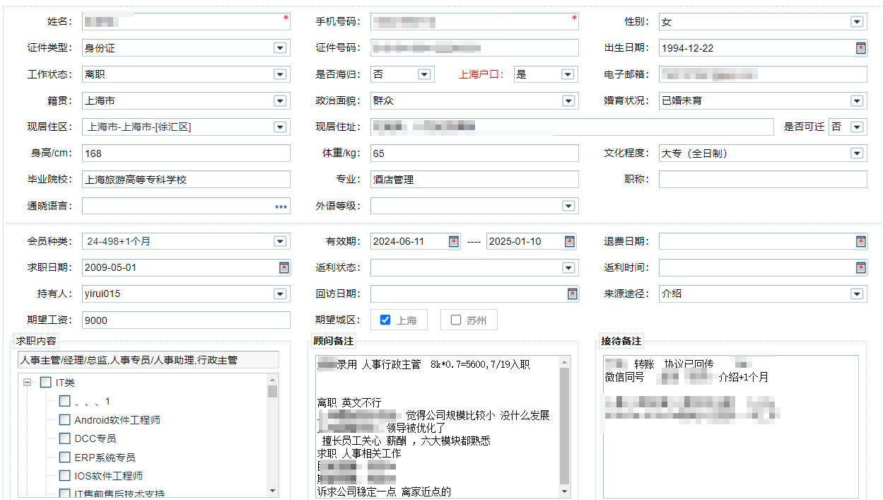The height and width of the screenshot is (500, 883).
Task: Open the 来源途径 dropdown
Action: tap(857, 293)
